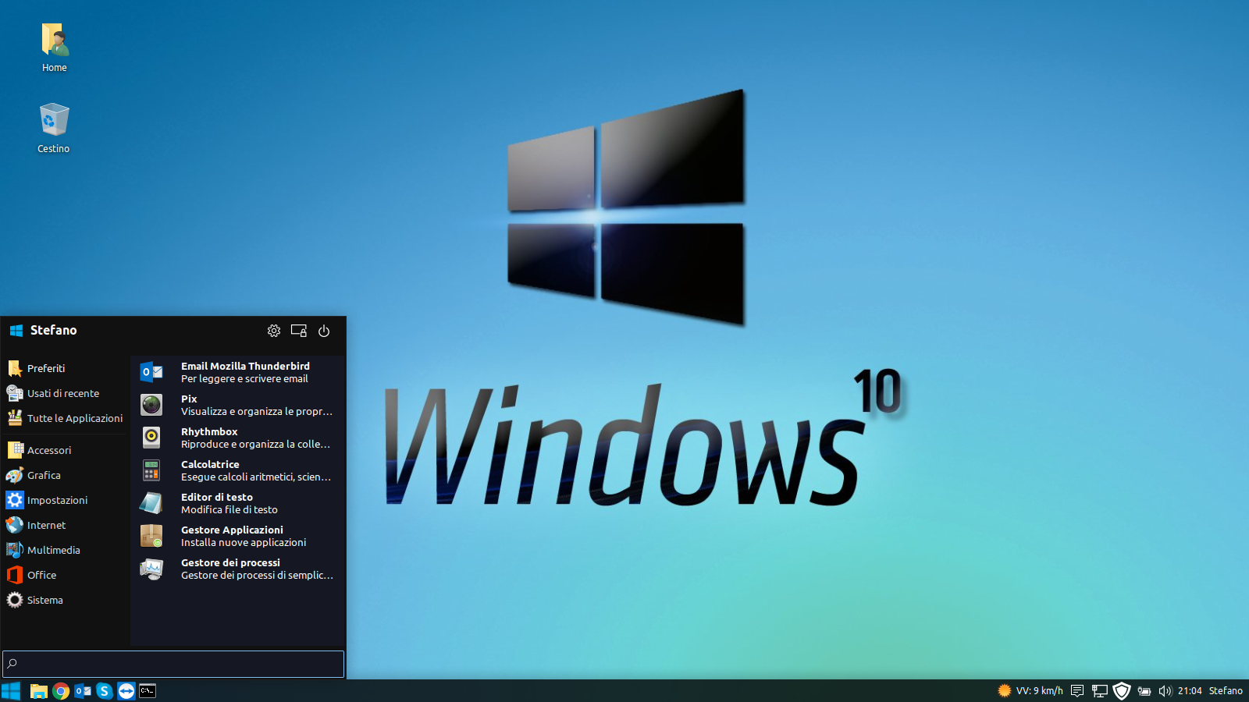Screen dimensions: 1249x702
Task: Open battery power tray icon
Action: tap(1144, 691)
